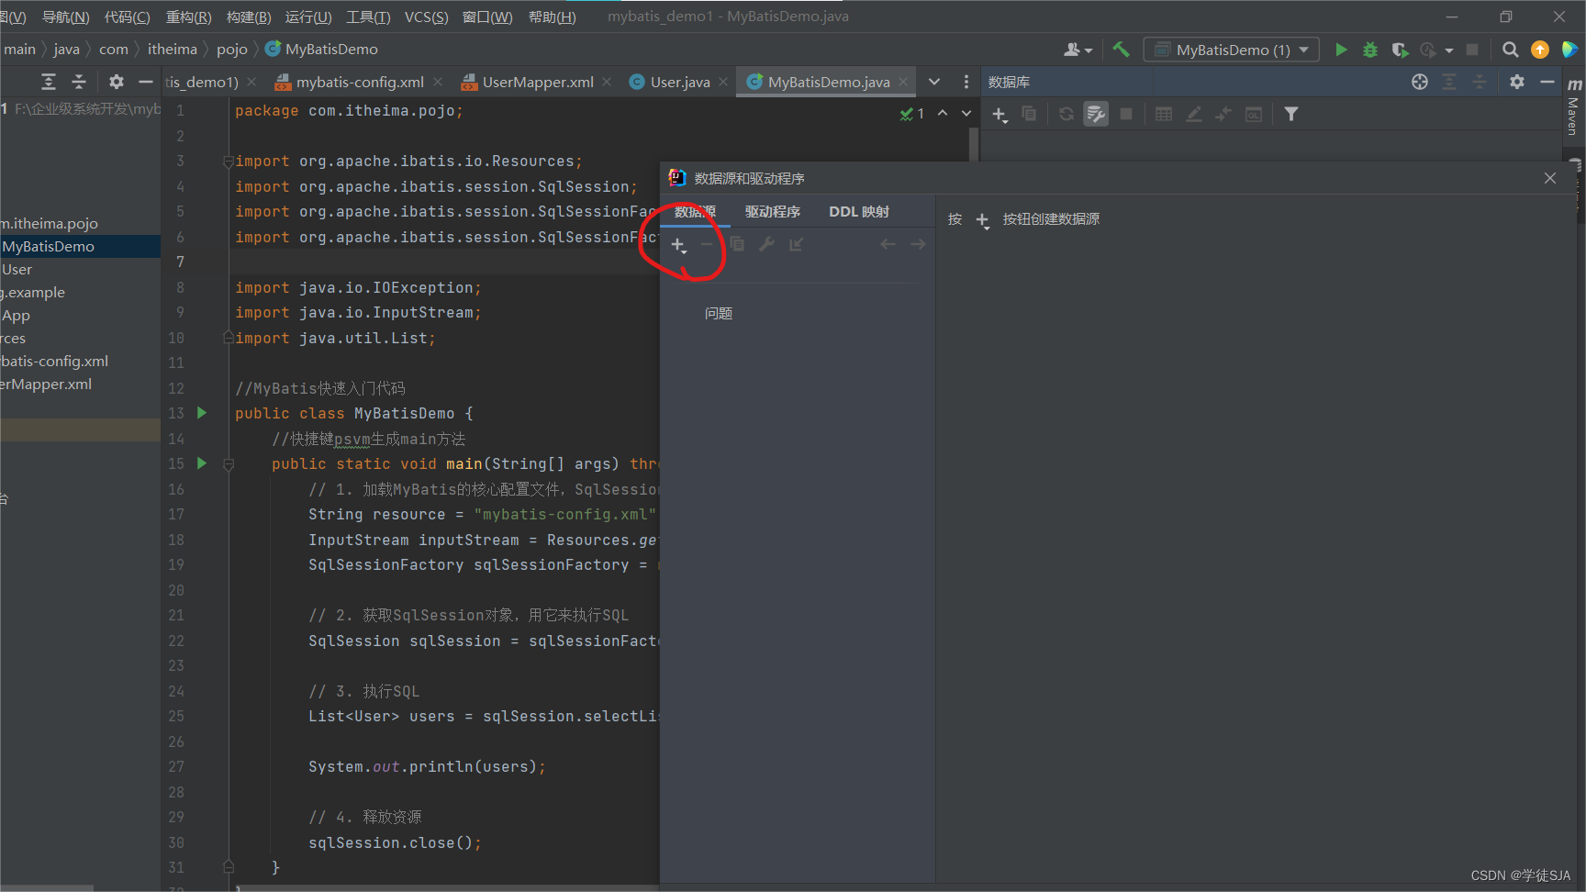Click the wrench icon in the data source dialog

(x=766, y=244)
